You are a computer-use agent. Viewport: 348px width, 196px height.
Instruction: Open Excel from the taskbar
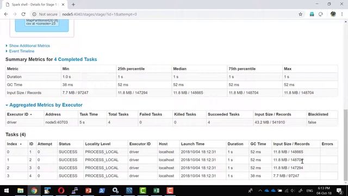click(156, 191)
